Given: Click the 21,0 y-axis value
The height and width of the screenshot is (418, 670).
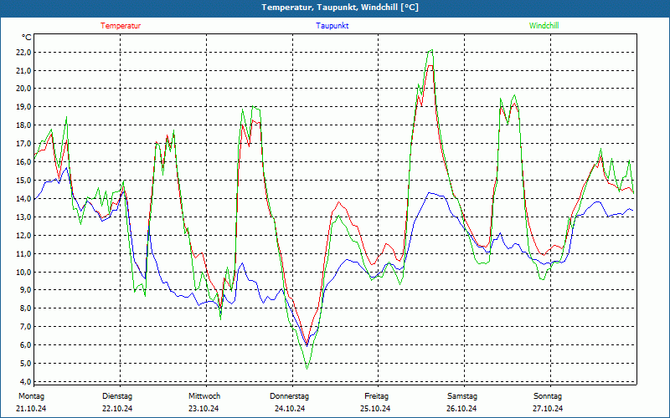Looking at the screenshot, I should pyautogui.click(x=23, y=70).
